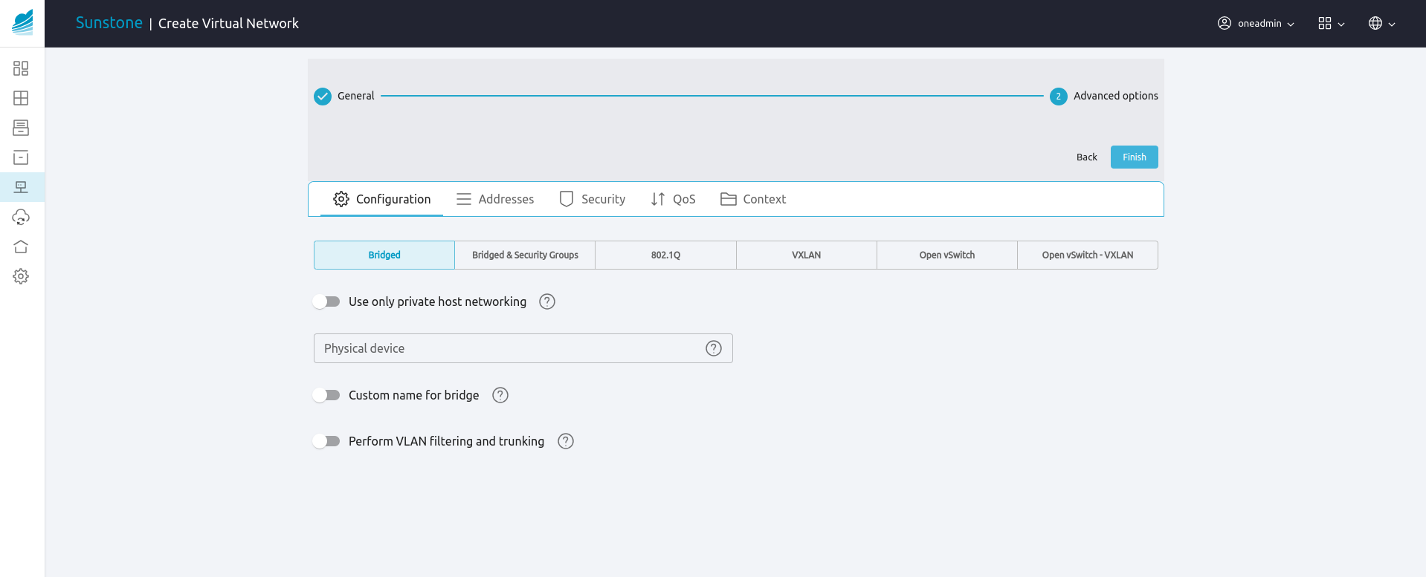Click the help icon for Custom bridge name
1426x577 pixels.
(500, 395)
